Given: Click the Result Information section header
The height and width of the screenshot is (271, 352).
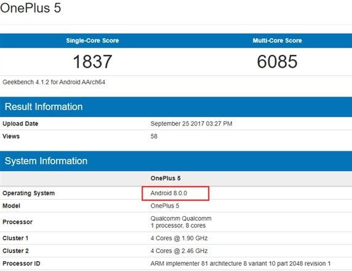Looking at the screenshot, I should point(44,107).
